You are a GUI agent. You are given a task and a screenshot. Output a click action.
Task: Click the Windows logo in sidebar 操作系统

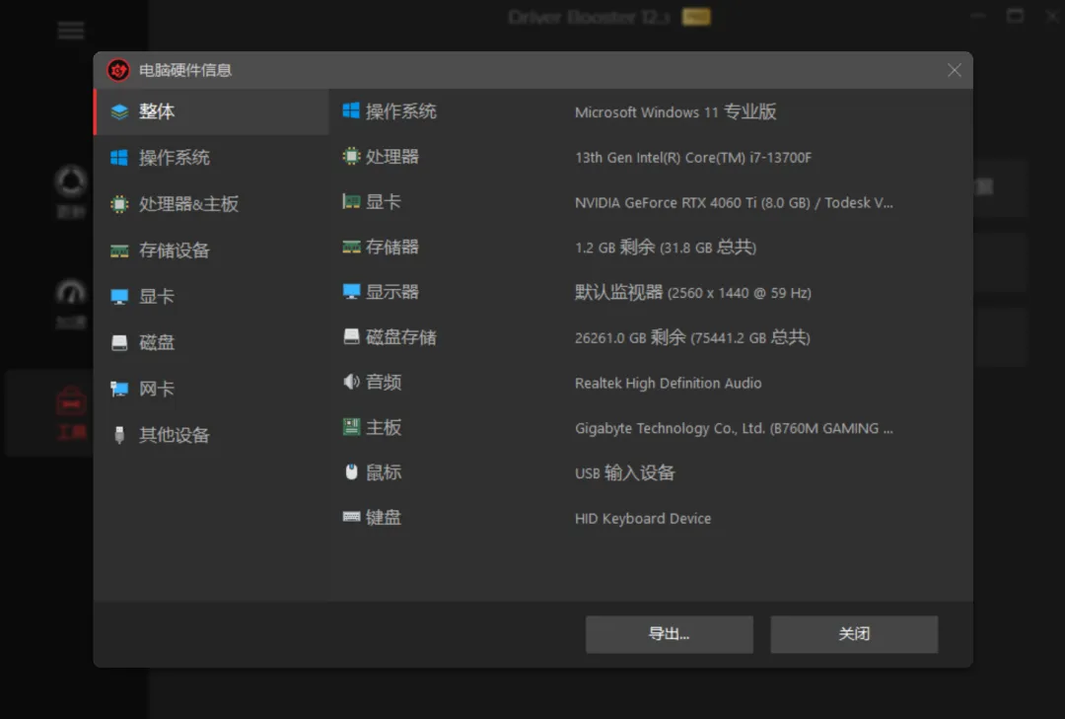click(119, 158)
